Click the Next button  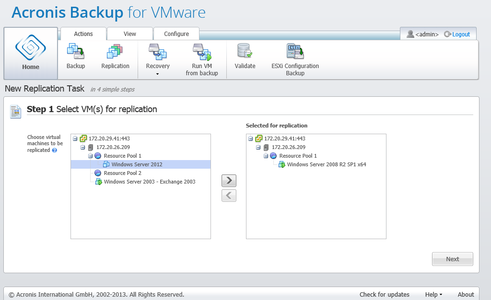pyautogui.click(x=453, y=259)
